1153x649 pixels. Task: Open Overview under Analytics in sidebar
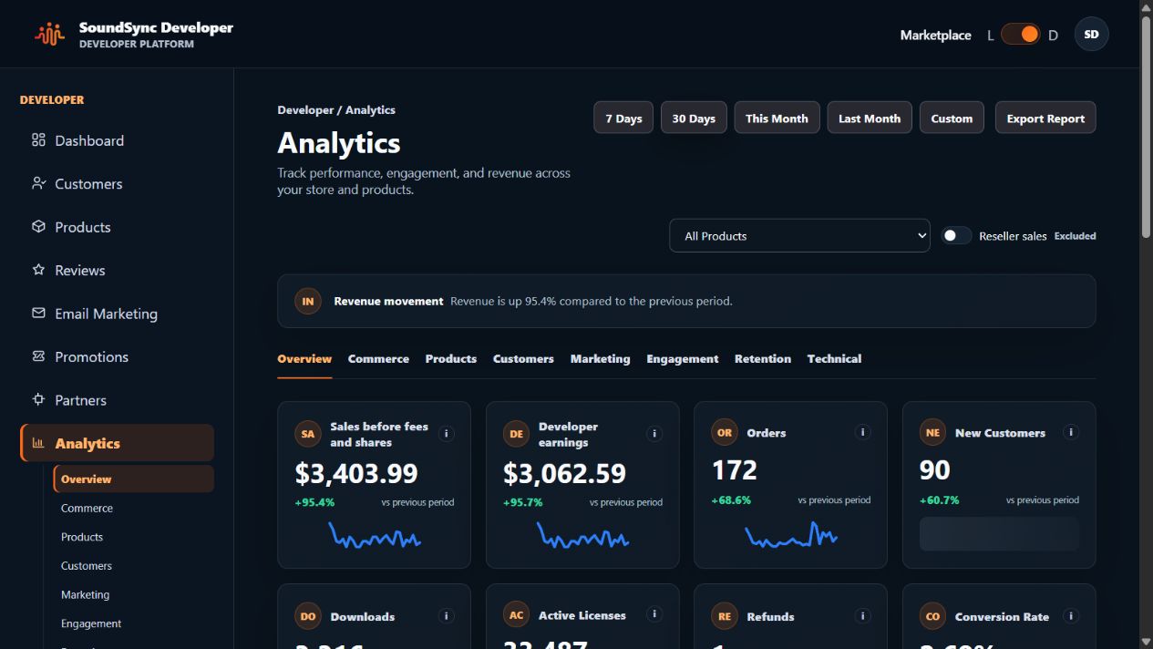(134, 479)
